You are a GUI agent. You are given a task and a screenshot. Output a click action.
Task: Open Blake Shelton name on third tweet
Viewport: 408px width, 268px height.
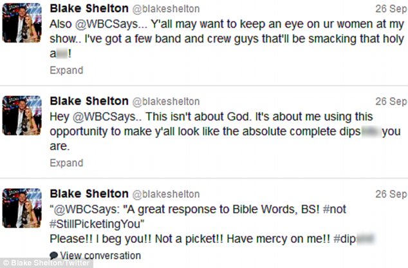coord(88,194)
